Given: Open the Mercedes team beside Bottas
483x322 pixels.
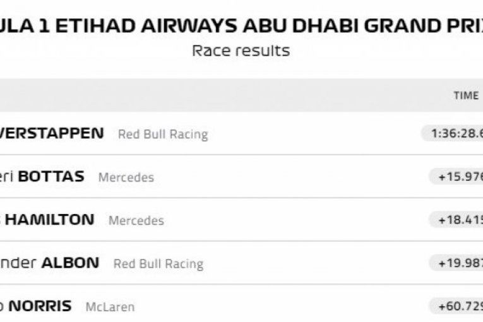Looking at the screenshot, I should click(126, 177).
